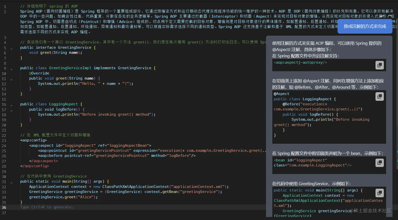Click the "public class GreetingServiceImpl" declaration line
This screenshot has width=398, height=220.
tap(88, 68)
